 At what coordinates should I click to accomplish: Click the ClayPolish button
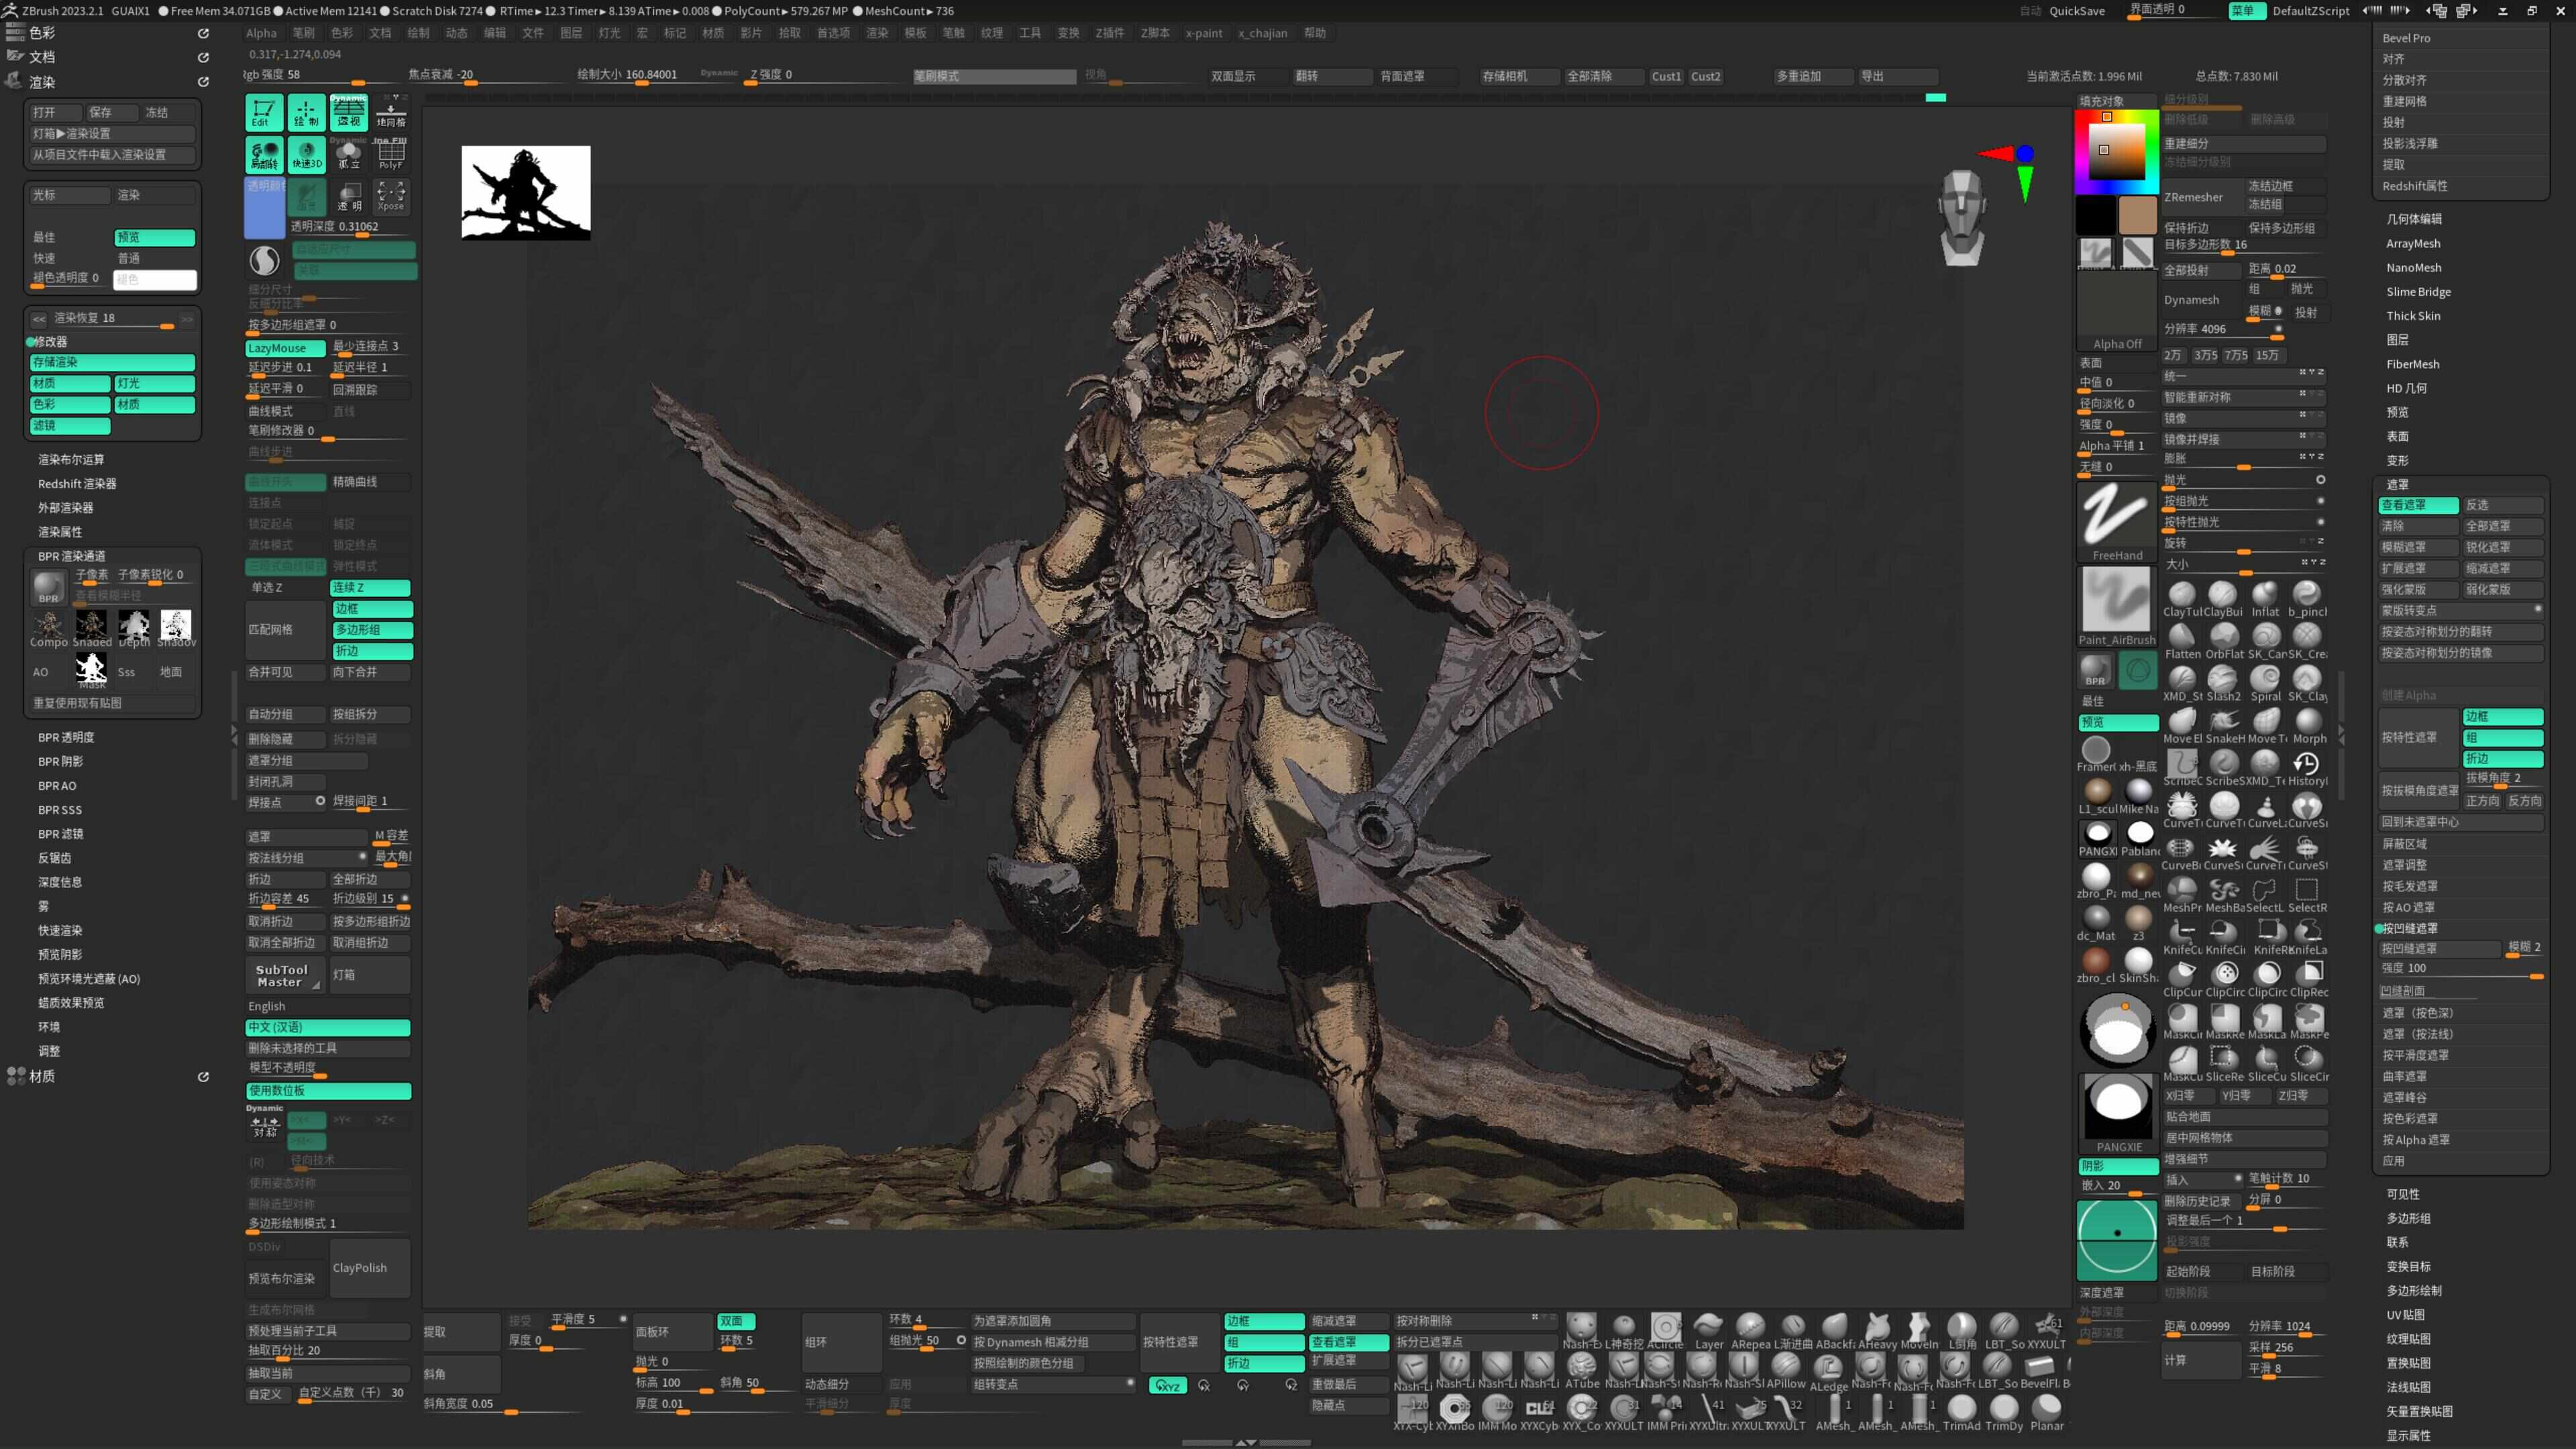point(370,1268)
